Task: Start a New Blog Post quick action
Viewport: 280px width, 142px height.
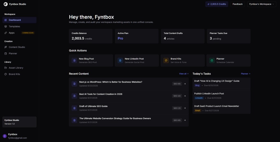Action: point(91,60)
